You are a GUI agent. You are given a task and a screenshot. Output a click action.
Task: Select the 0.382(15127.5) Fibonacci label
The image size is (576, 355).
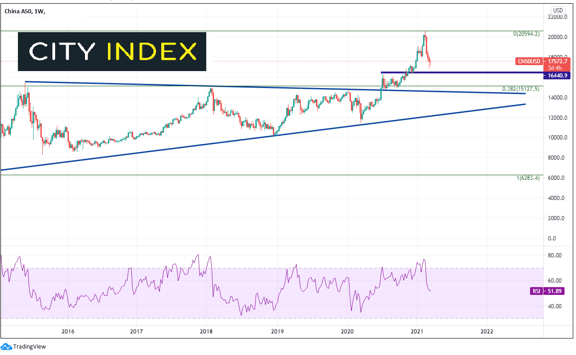(x=522, y=89)
